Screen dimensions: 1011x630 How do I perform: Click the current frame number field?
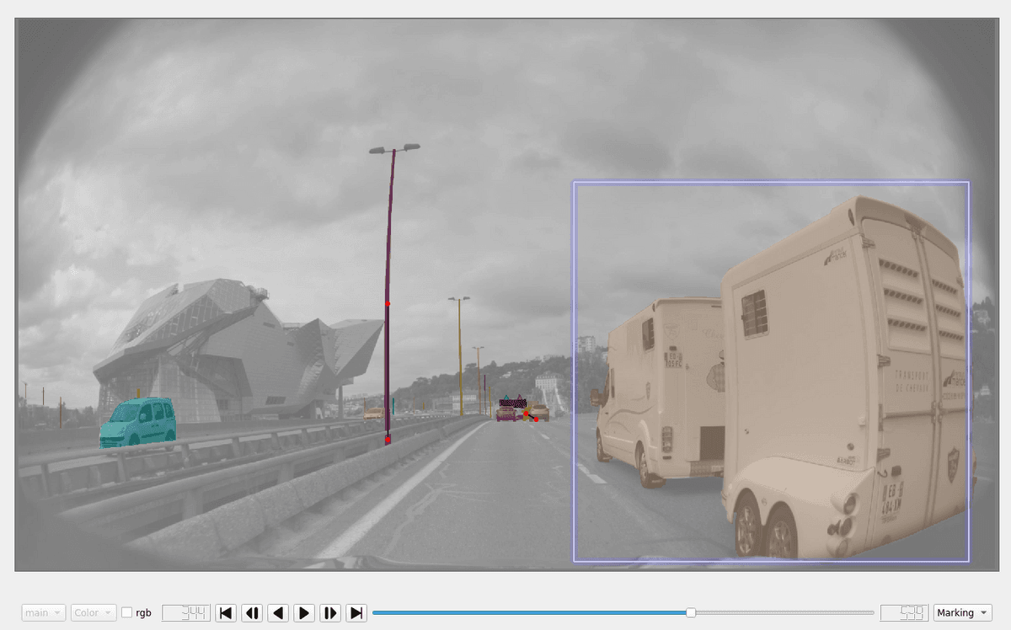[186, 613]
